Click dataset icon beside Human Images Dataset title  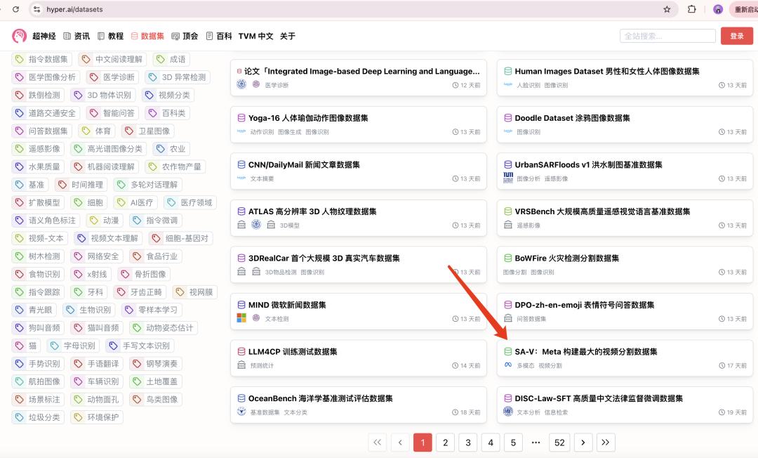(508, 71)
